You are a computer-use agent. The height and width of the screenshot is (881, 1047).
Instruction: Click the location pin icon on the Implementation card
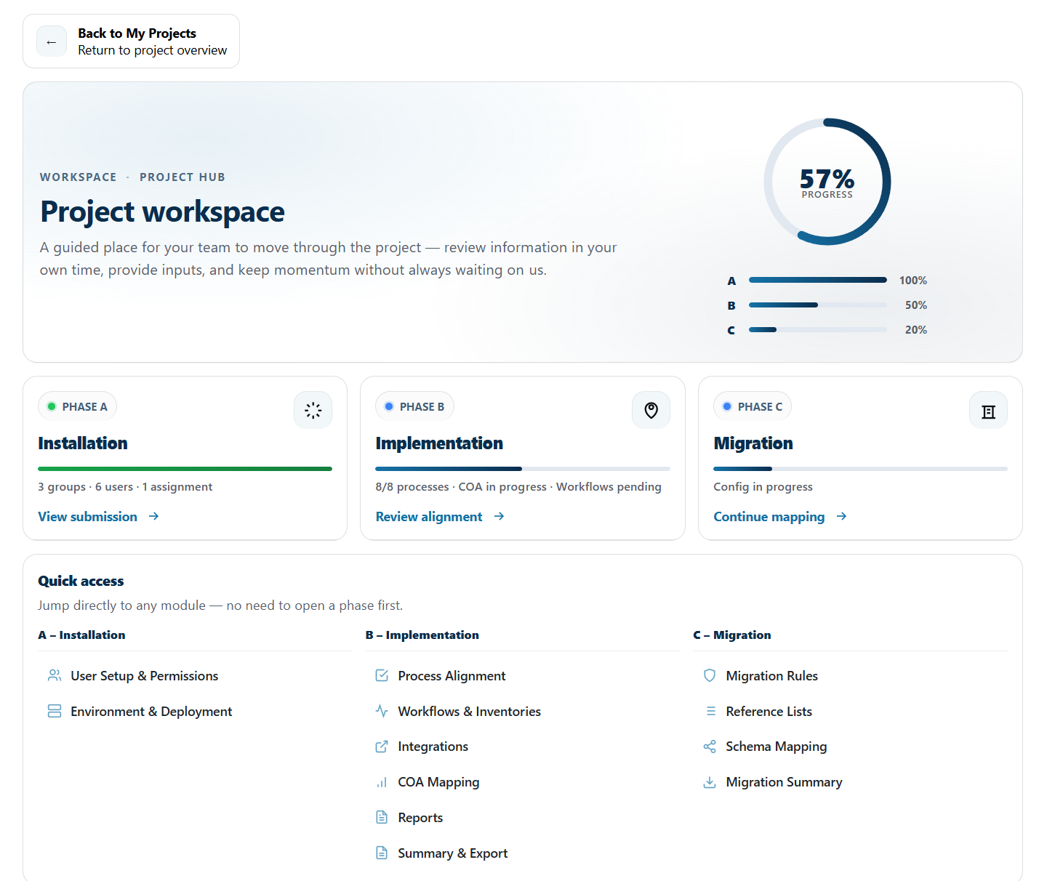tap(651, 409)
